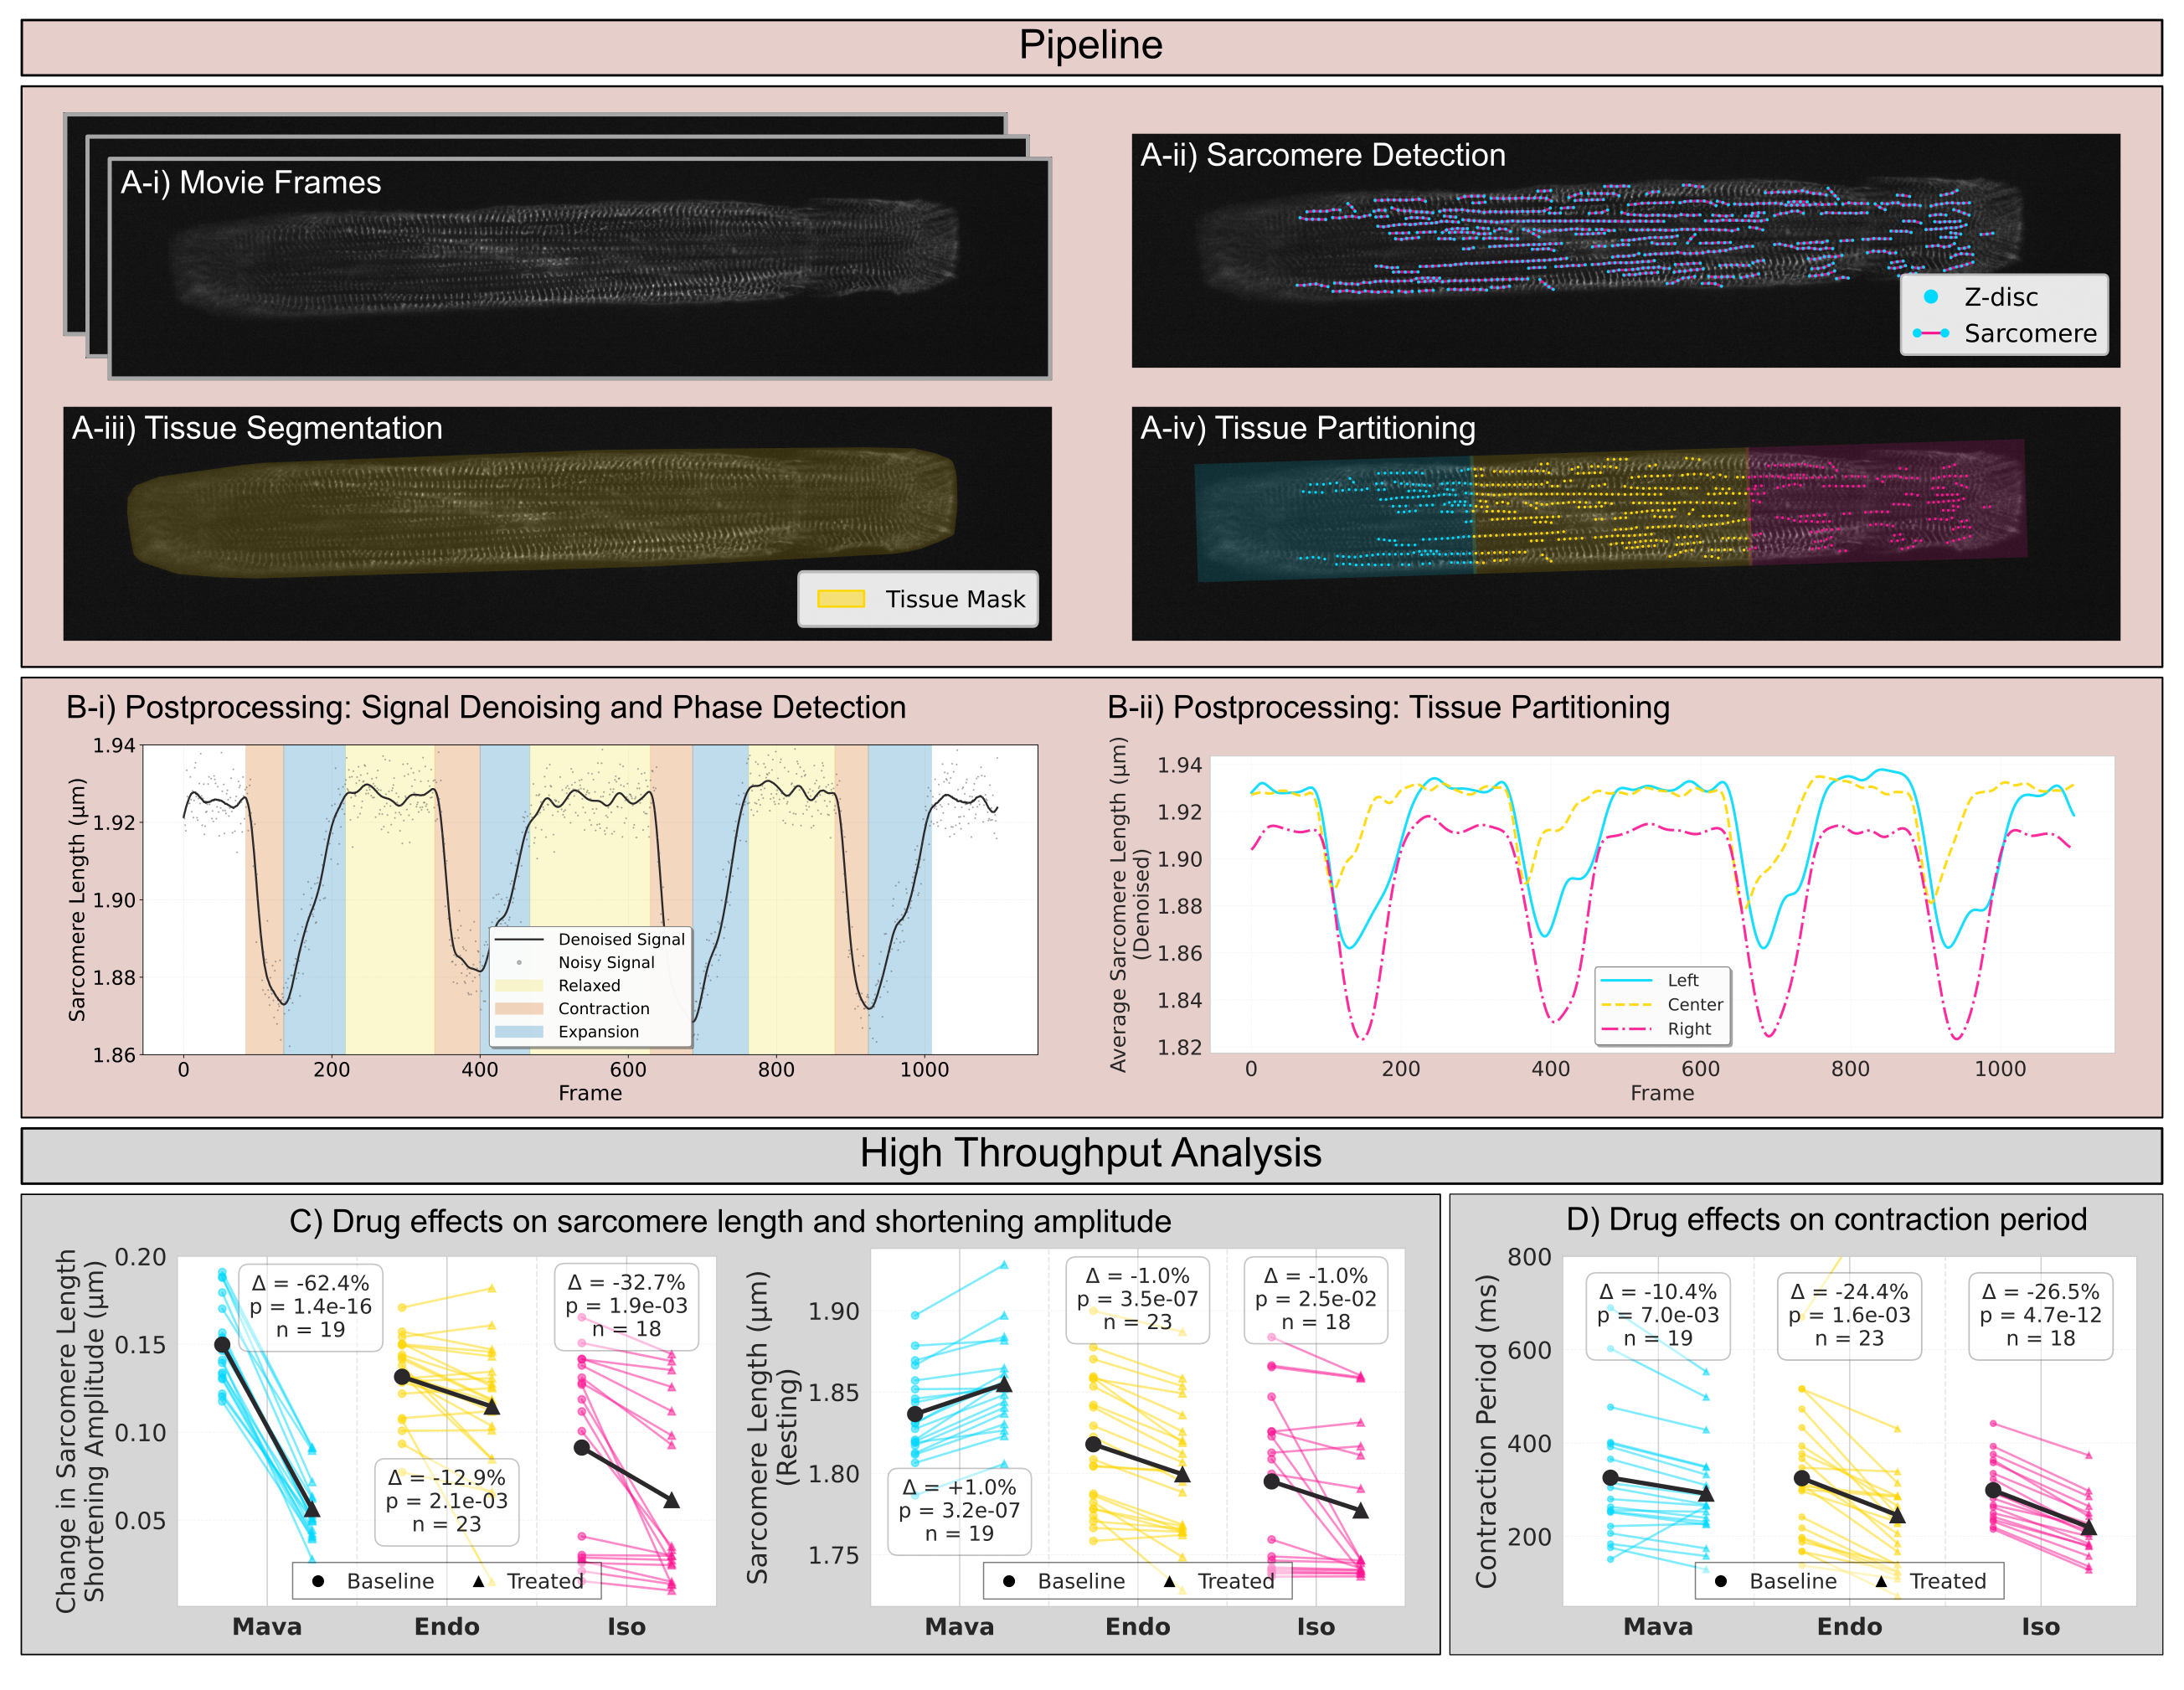Viewport: 2184px width, 1690px height.
Task: Click the Pipeline header banner
Action: (1090, 46)
